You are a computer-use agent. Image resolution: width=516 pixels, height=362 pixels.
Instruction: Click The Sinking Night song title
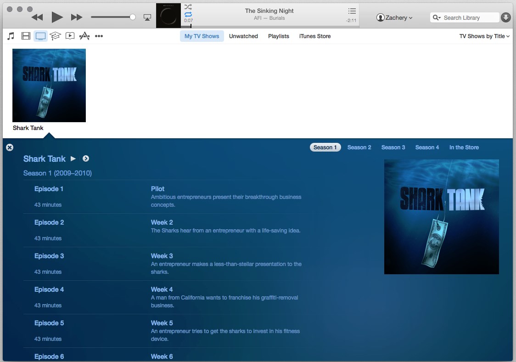pos(269,11)
